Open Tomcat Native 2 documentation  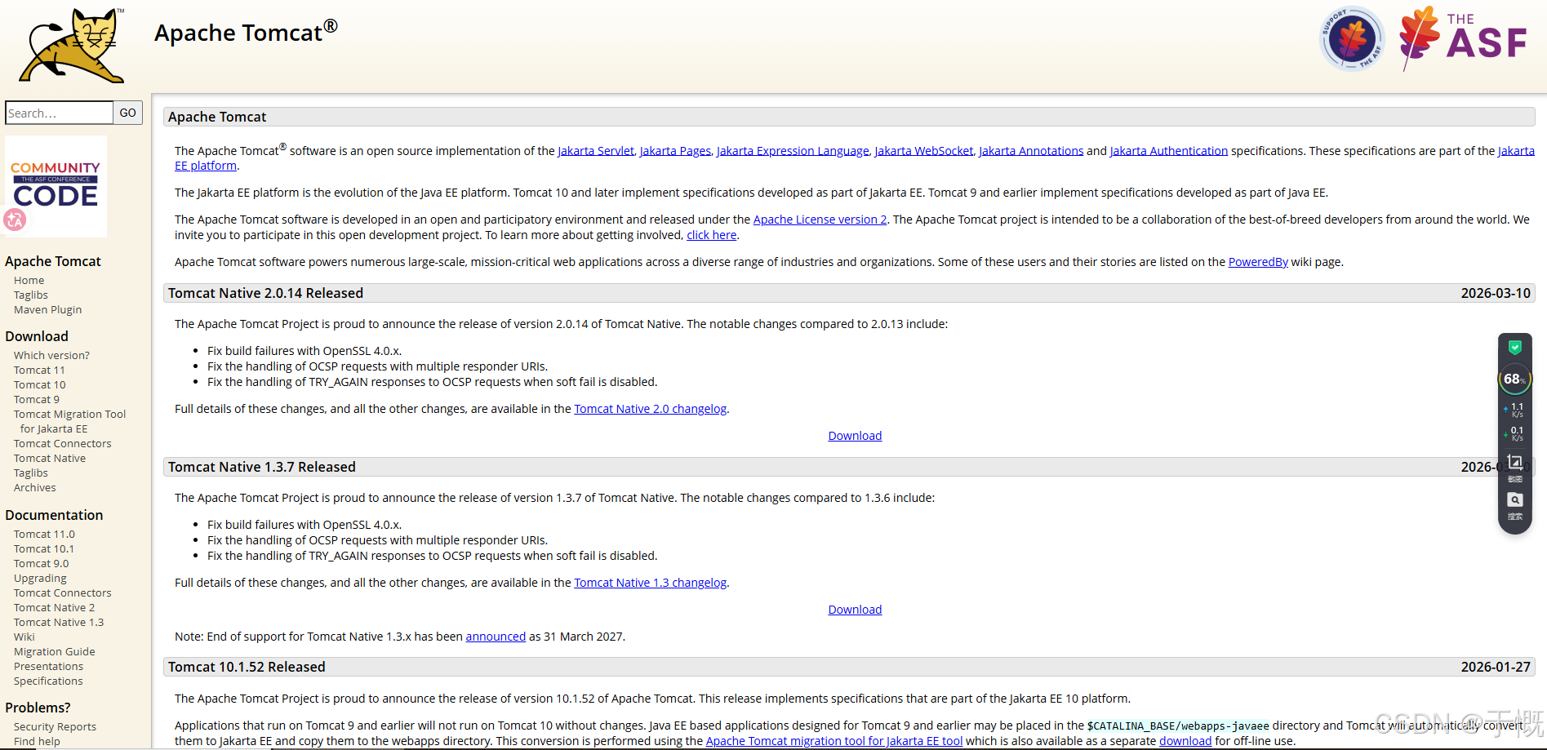coord(55,607)
